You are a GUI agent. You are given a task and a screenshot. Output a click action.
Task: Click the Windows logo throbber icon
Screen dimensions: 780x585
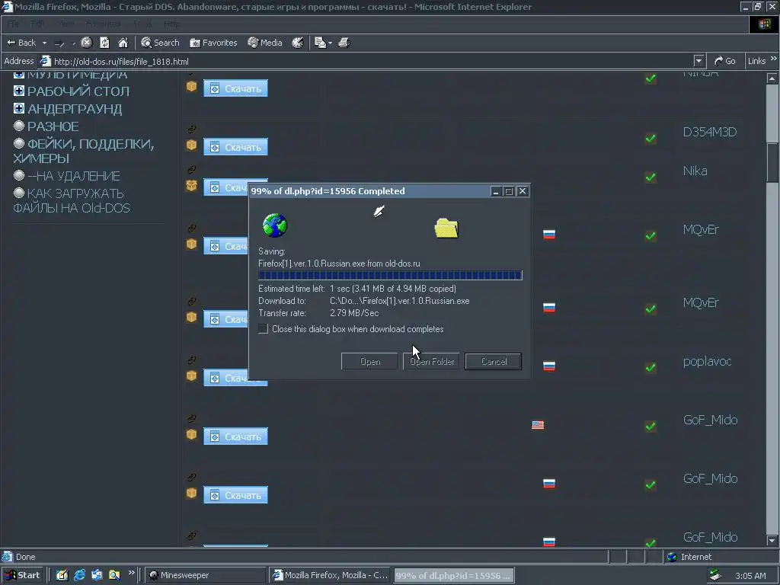click(x=764, y=24)
